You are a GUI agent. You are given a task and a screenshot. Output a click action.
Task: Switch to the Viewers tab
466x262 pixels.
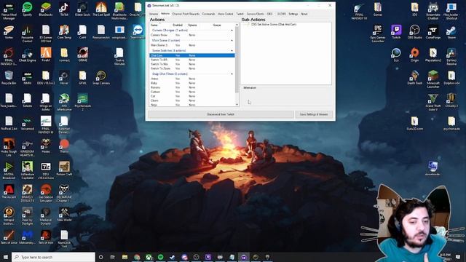click(154, 14)
